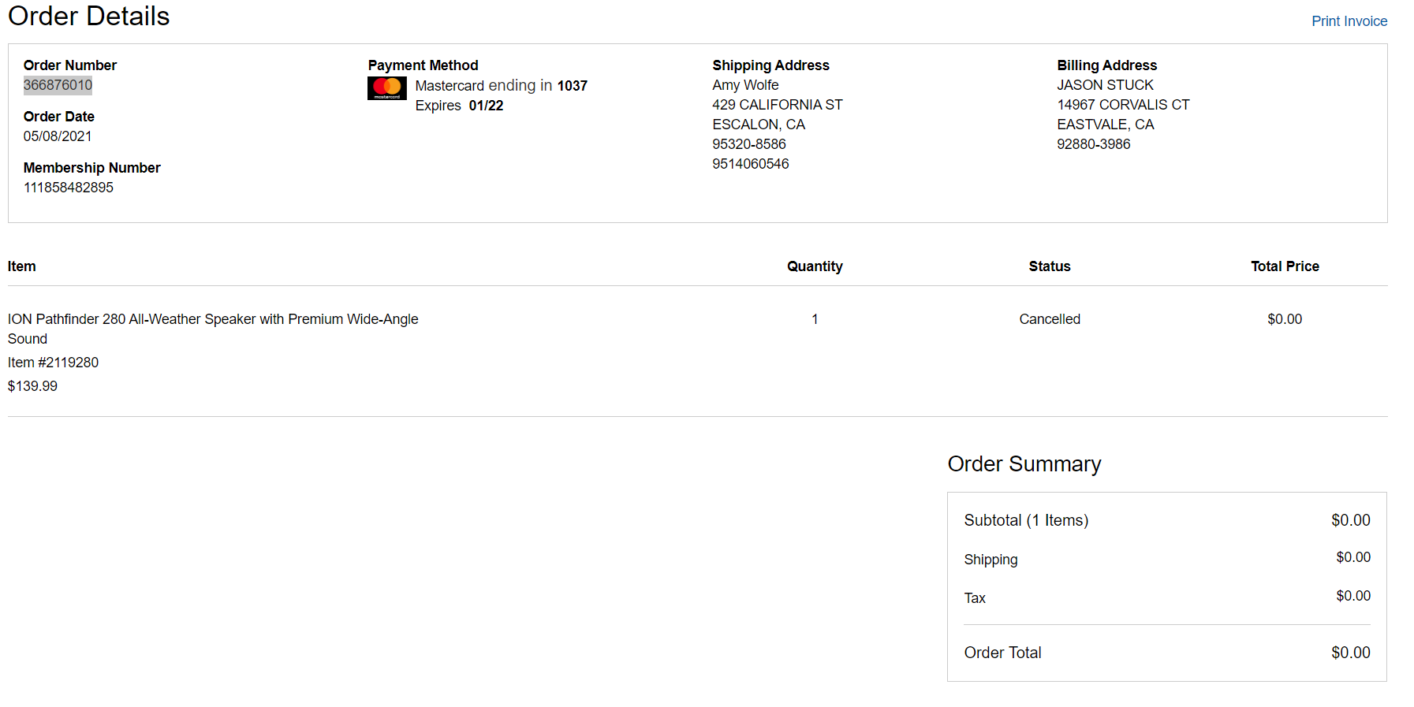Click billing name JASON STUCK
The height and width of the screenshot is (707, 1414).
(x=1105, y=85)
